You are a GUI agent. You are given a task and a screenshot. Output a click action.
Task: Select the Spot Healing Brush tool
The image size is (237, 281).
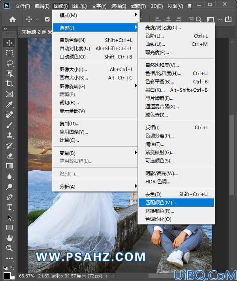pyautogui.click(x=9, y=115)
